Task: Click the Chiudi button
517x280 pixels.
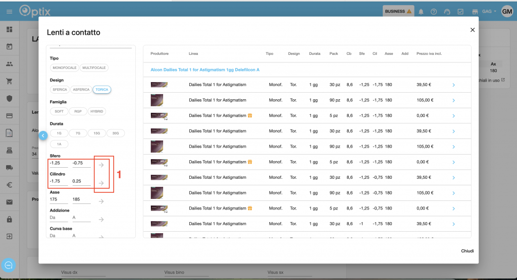Action: 467,251
